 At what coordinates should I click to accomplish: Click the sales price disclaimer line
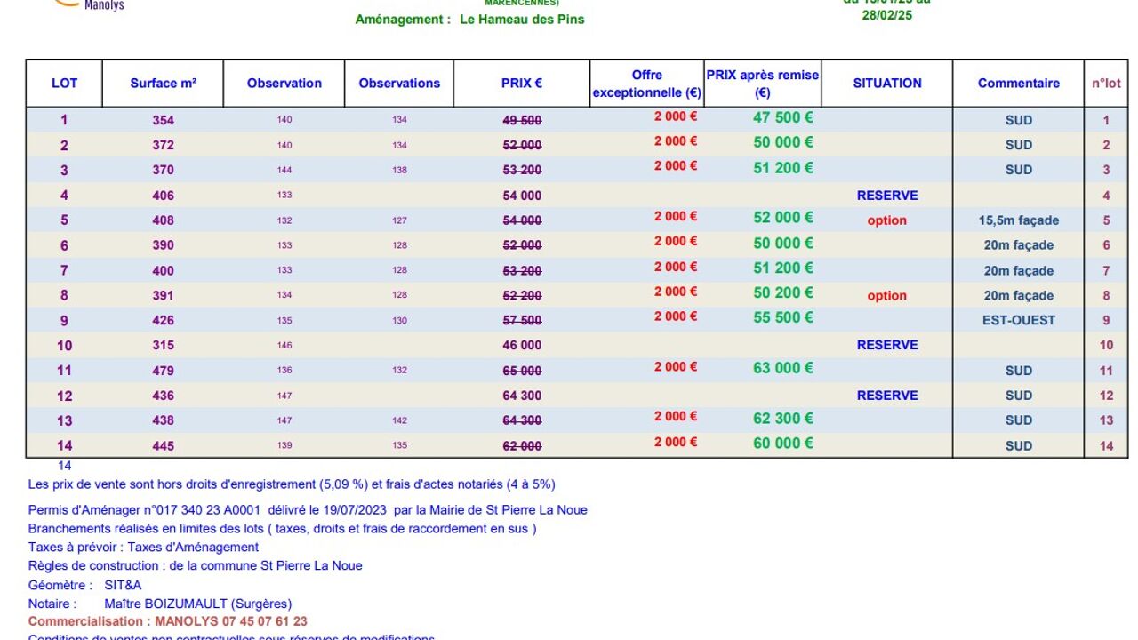click(292, 484)
